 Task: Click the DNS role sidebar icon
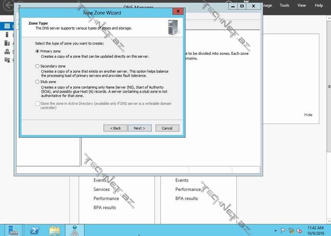[x=7, y=52]
